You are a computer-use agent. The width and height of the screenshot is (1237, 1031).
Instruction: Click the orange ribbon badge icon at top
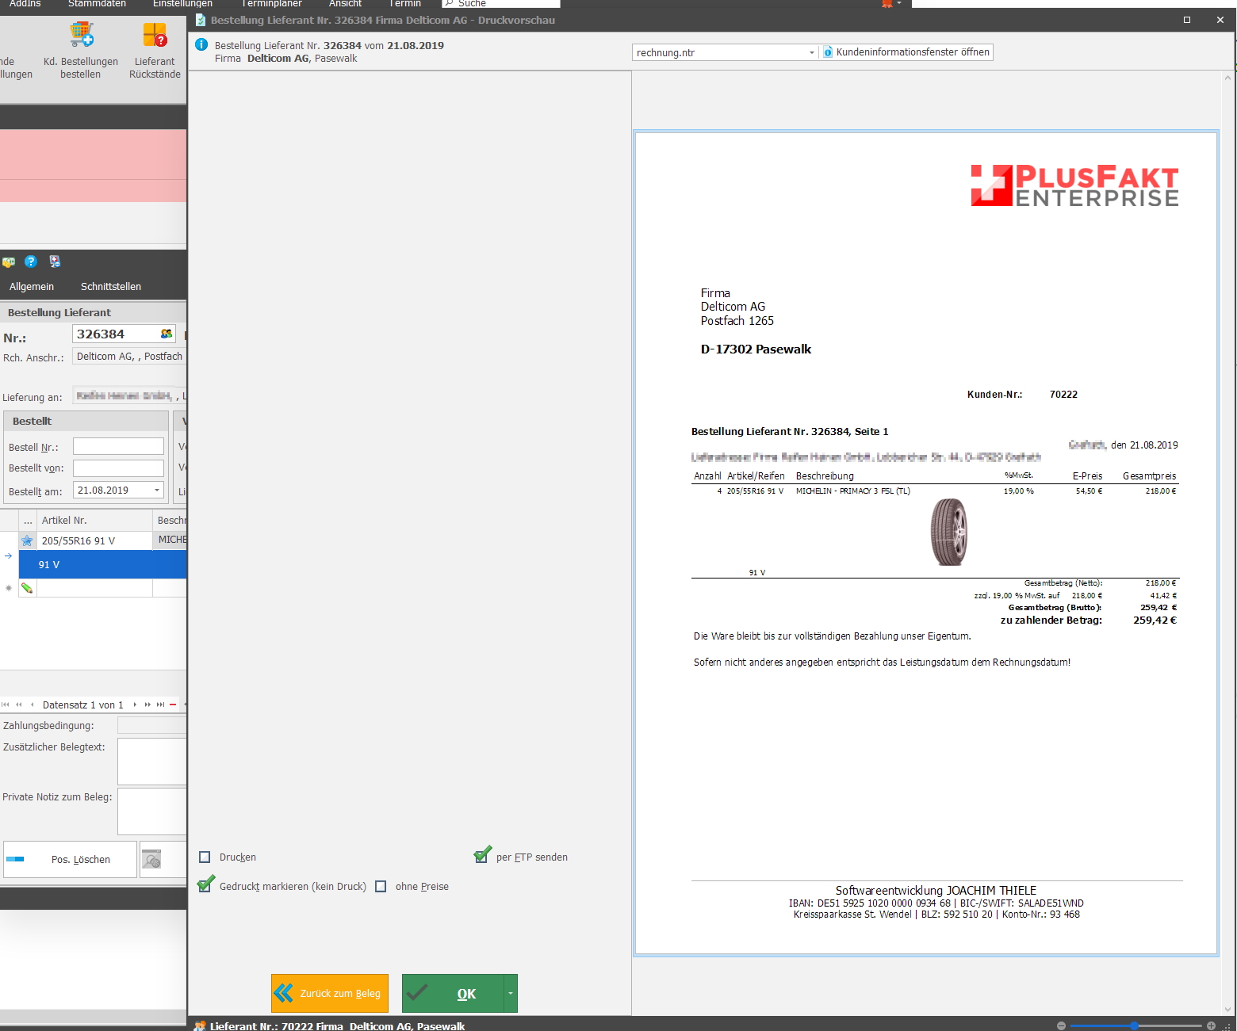coord(887,4)
